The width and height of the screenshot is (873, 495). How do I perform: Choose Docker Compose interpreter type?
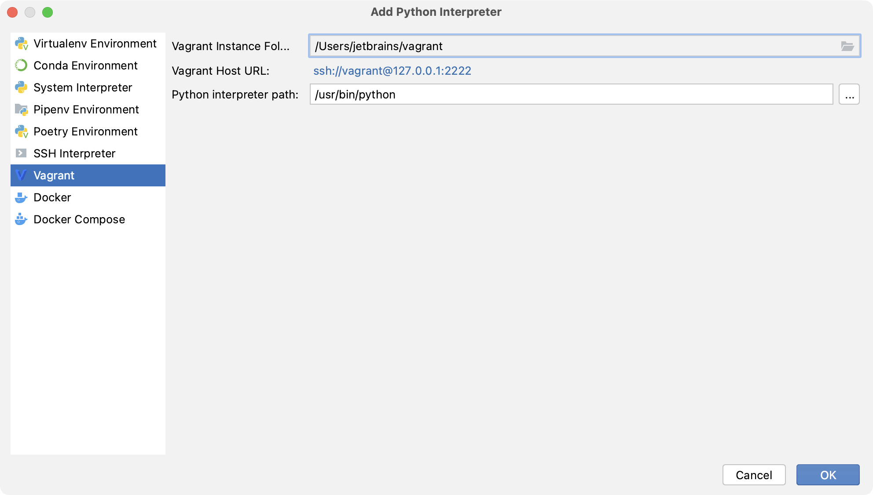coord(79,219)
